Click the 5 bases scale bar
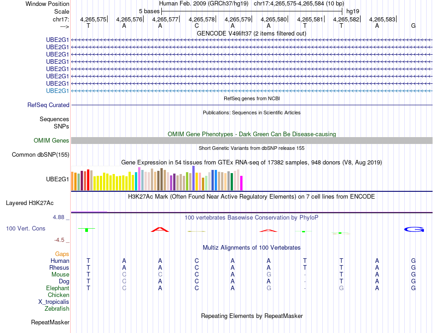Image resolution: width=433 pixels, height=333 pixels. pos(252,11)
